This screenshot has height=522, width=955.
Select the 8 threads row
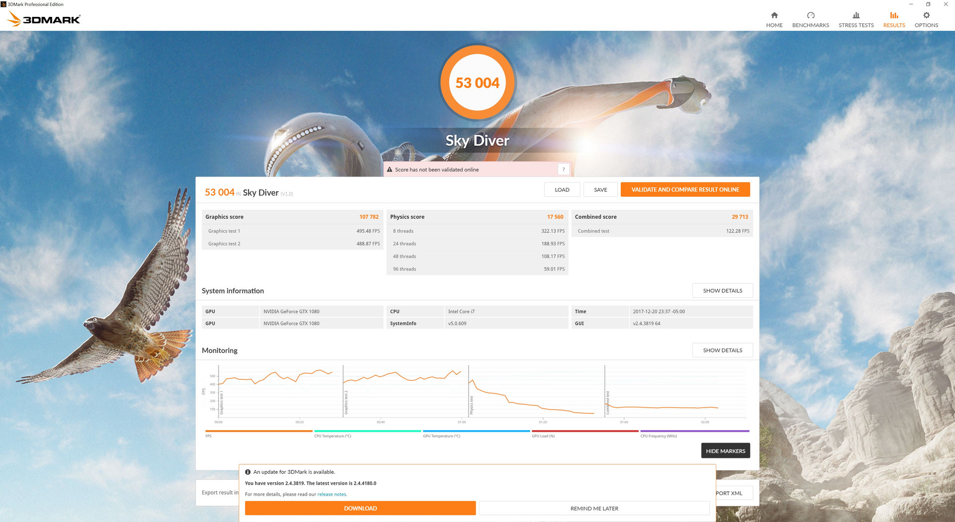477,231
